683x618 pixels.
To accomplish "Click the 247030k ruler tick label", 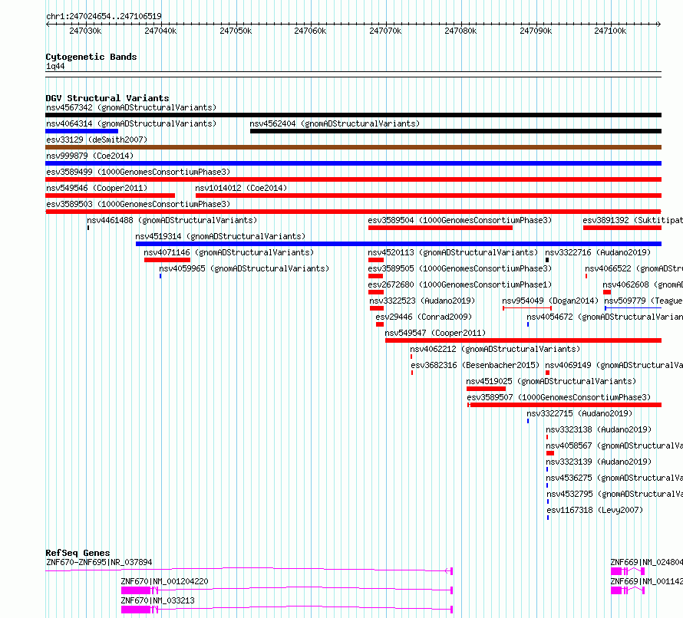I will [x=85, y=31].
